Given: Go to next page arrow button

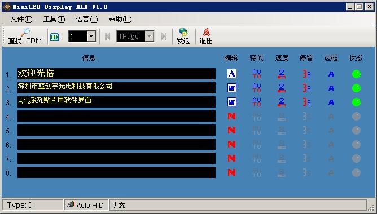Looking at the screenshot, I should [x=164, y=37].
